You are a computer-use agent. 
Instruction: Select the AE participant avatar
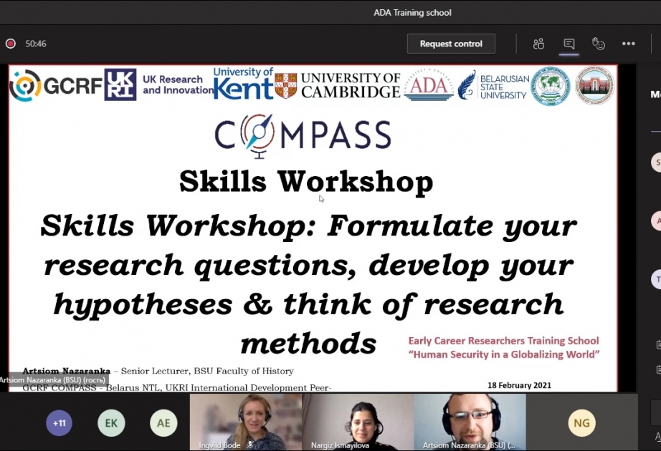click(163, 423)
